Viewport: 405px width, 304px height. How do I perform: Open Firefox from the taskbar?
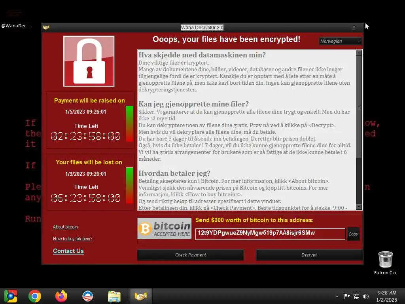tap(61, 296)
